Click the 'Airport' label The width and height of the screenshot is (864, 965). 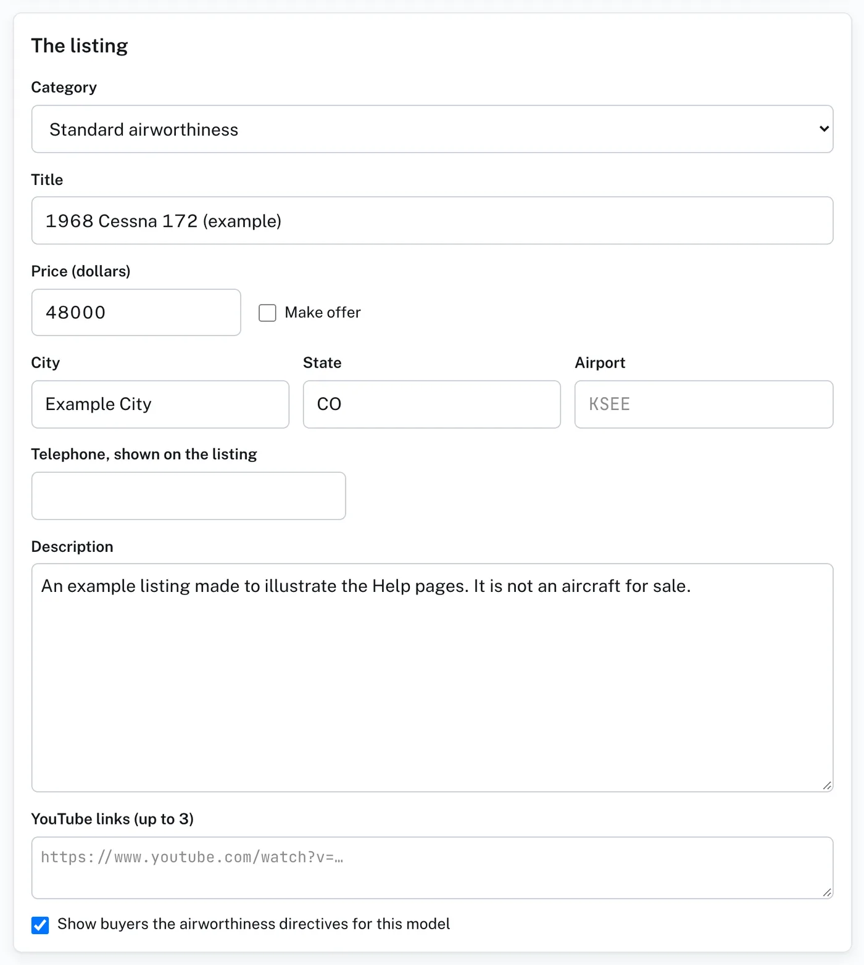600,363
